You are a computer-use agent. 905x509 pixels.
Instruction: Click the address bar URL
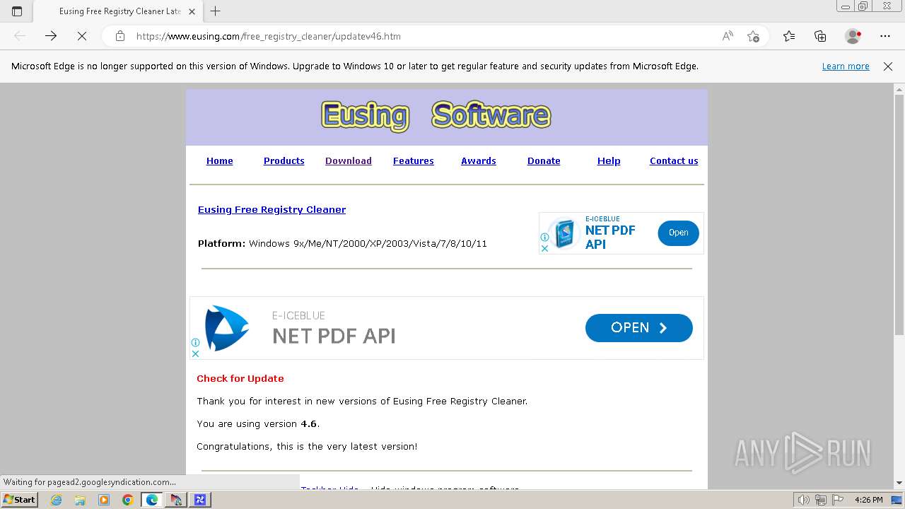coord(269,36)
